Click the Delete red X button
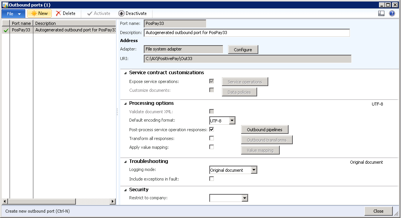The image size is (402, 218). coord(66,13)
